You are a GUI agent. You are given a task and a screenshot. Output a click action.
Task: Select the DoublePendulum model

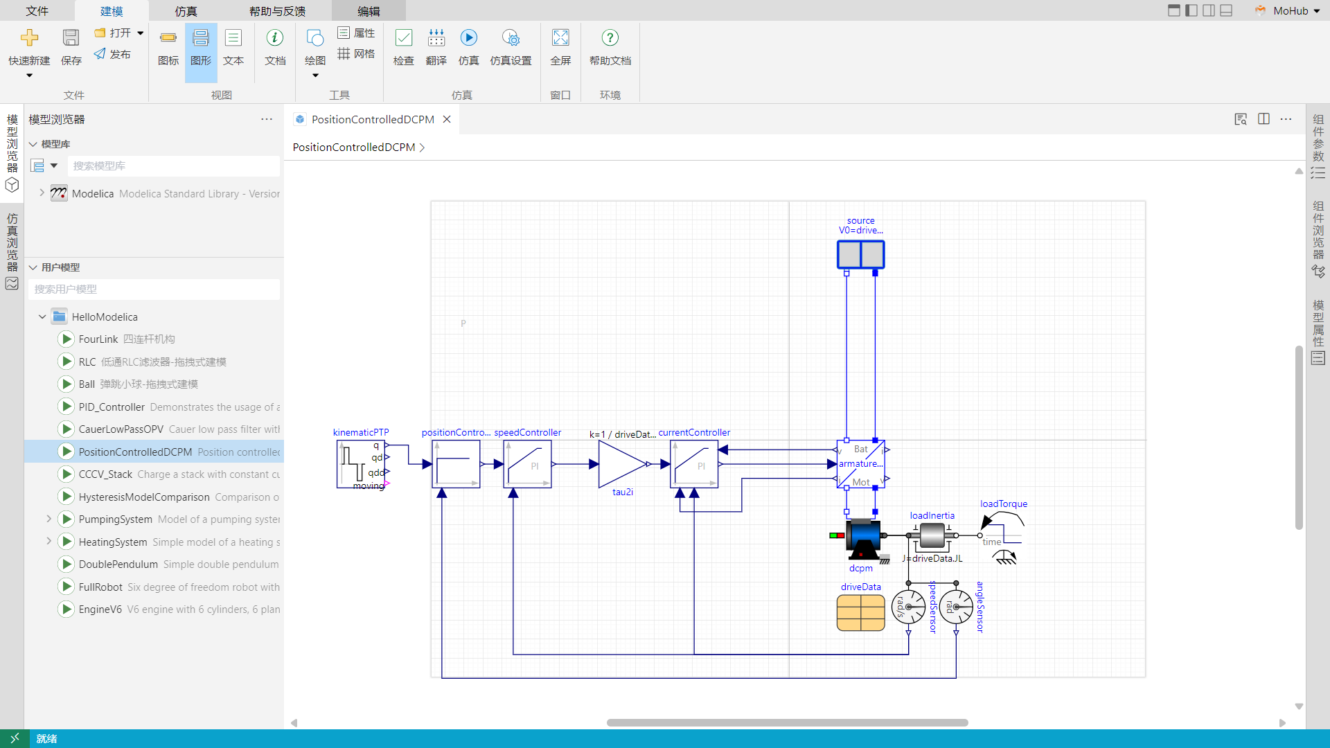click(x=154, y=564)
